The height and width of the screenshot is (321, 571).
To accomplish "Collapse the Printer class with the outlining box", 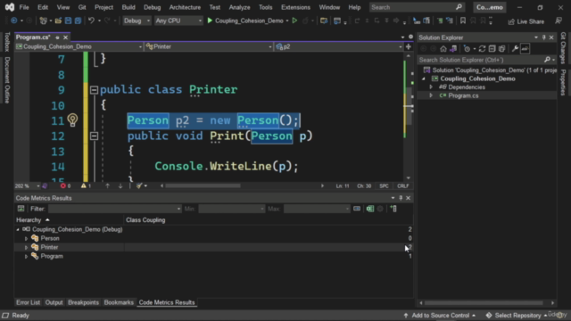I will 94,89.
